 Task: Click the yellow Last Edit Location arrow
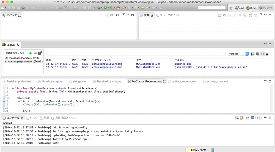tap(142, 8)
